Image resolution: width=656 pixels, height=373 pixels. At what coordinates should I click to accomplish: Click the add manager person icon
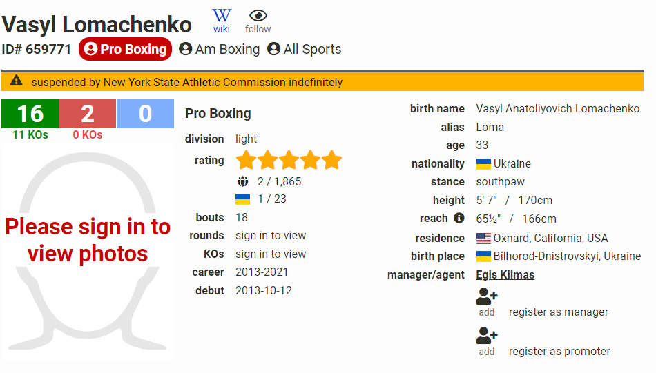(487, 297)
